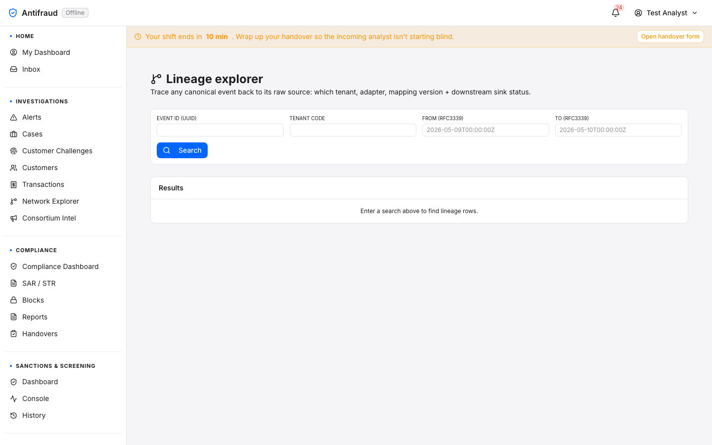Click the Reports file icon
The image size is (712, 445).
point(14,317)
